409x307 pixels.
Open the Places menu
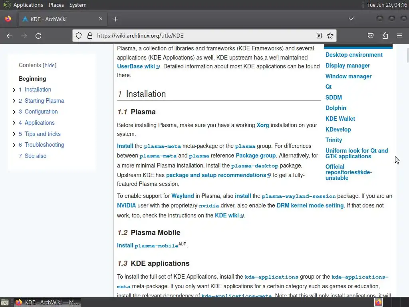(x=56, y=5)
